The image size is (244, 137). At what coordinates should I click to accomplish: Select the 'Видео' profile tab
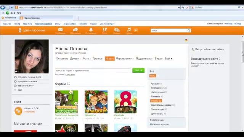pos(159,59)
